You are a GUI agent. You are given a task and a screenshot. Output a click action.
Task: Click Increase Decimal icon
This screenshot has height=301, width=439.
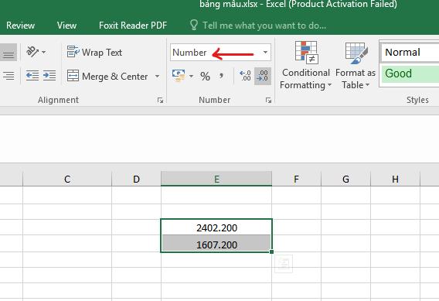[x=245, y=76]
